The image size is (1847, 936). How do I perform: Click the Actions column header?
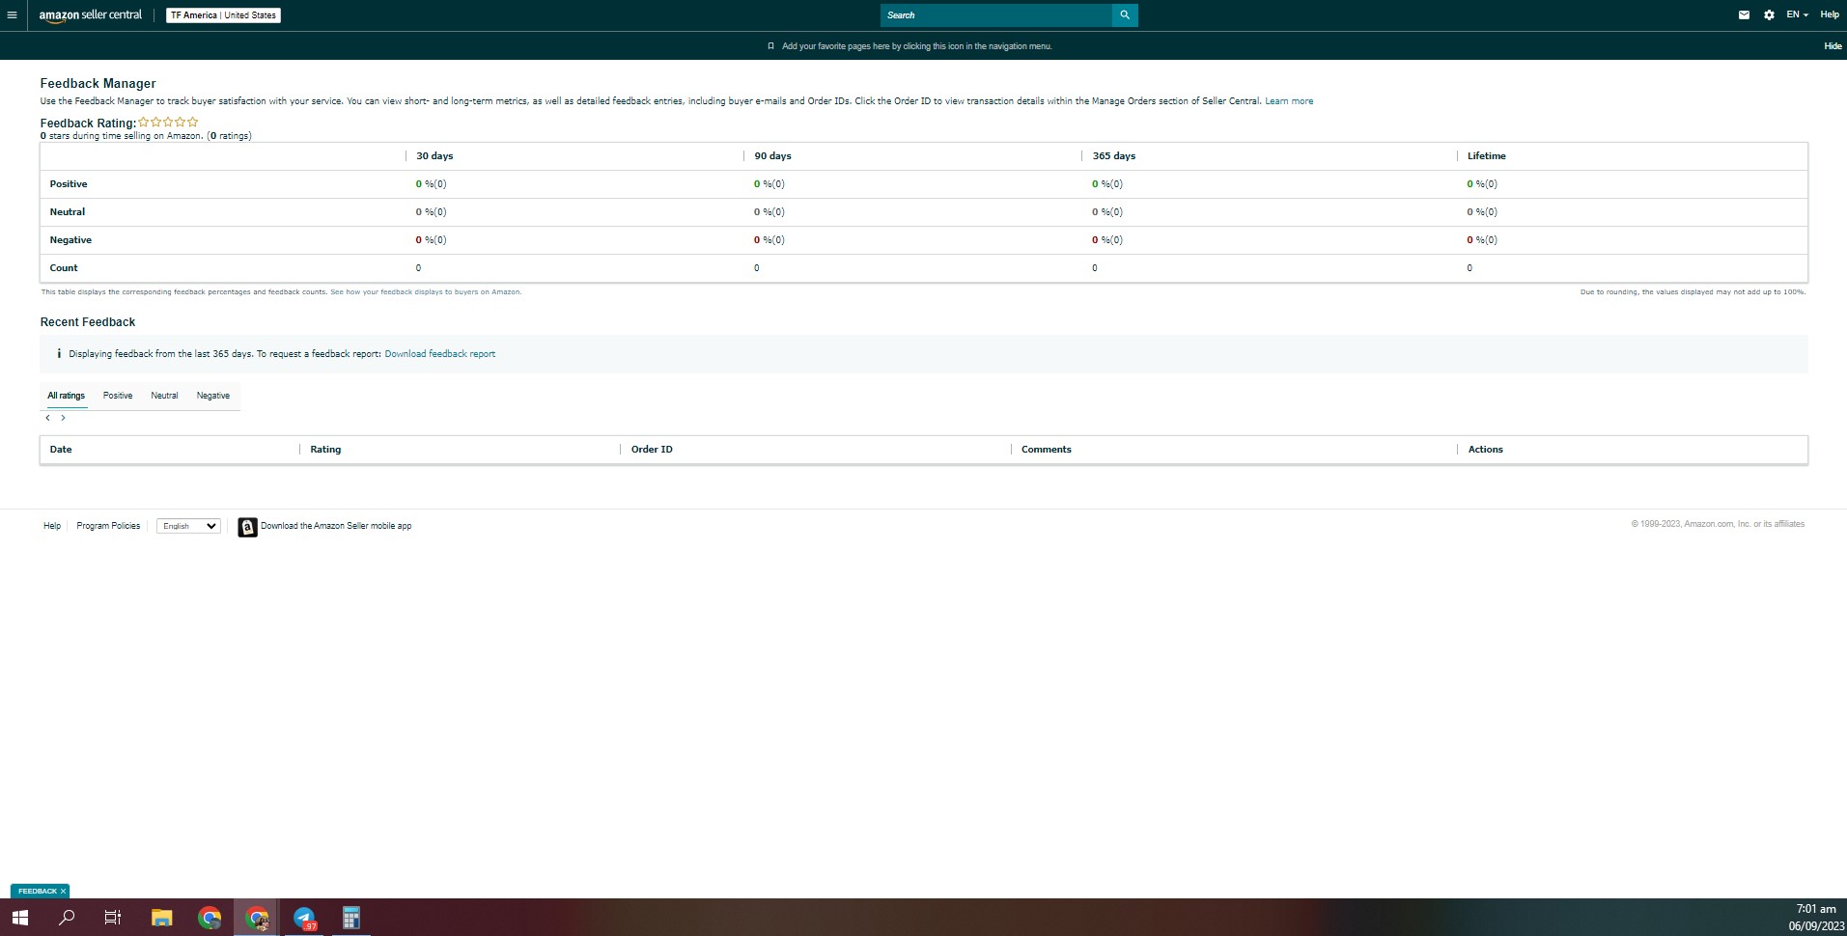coord(1486,450)
